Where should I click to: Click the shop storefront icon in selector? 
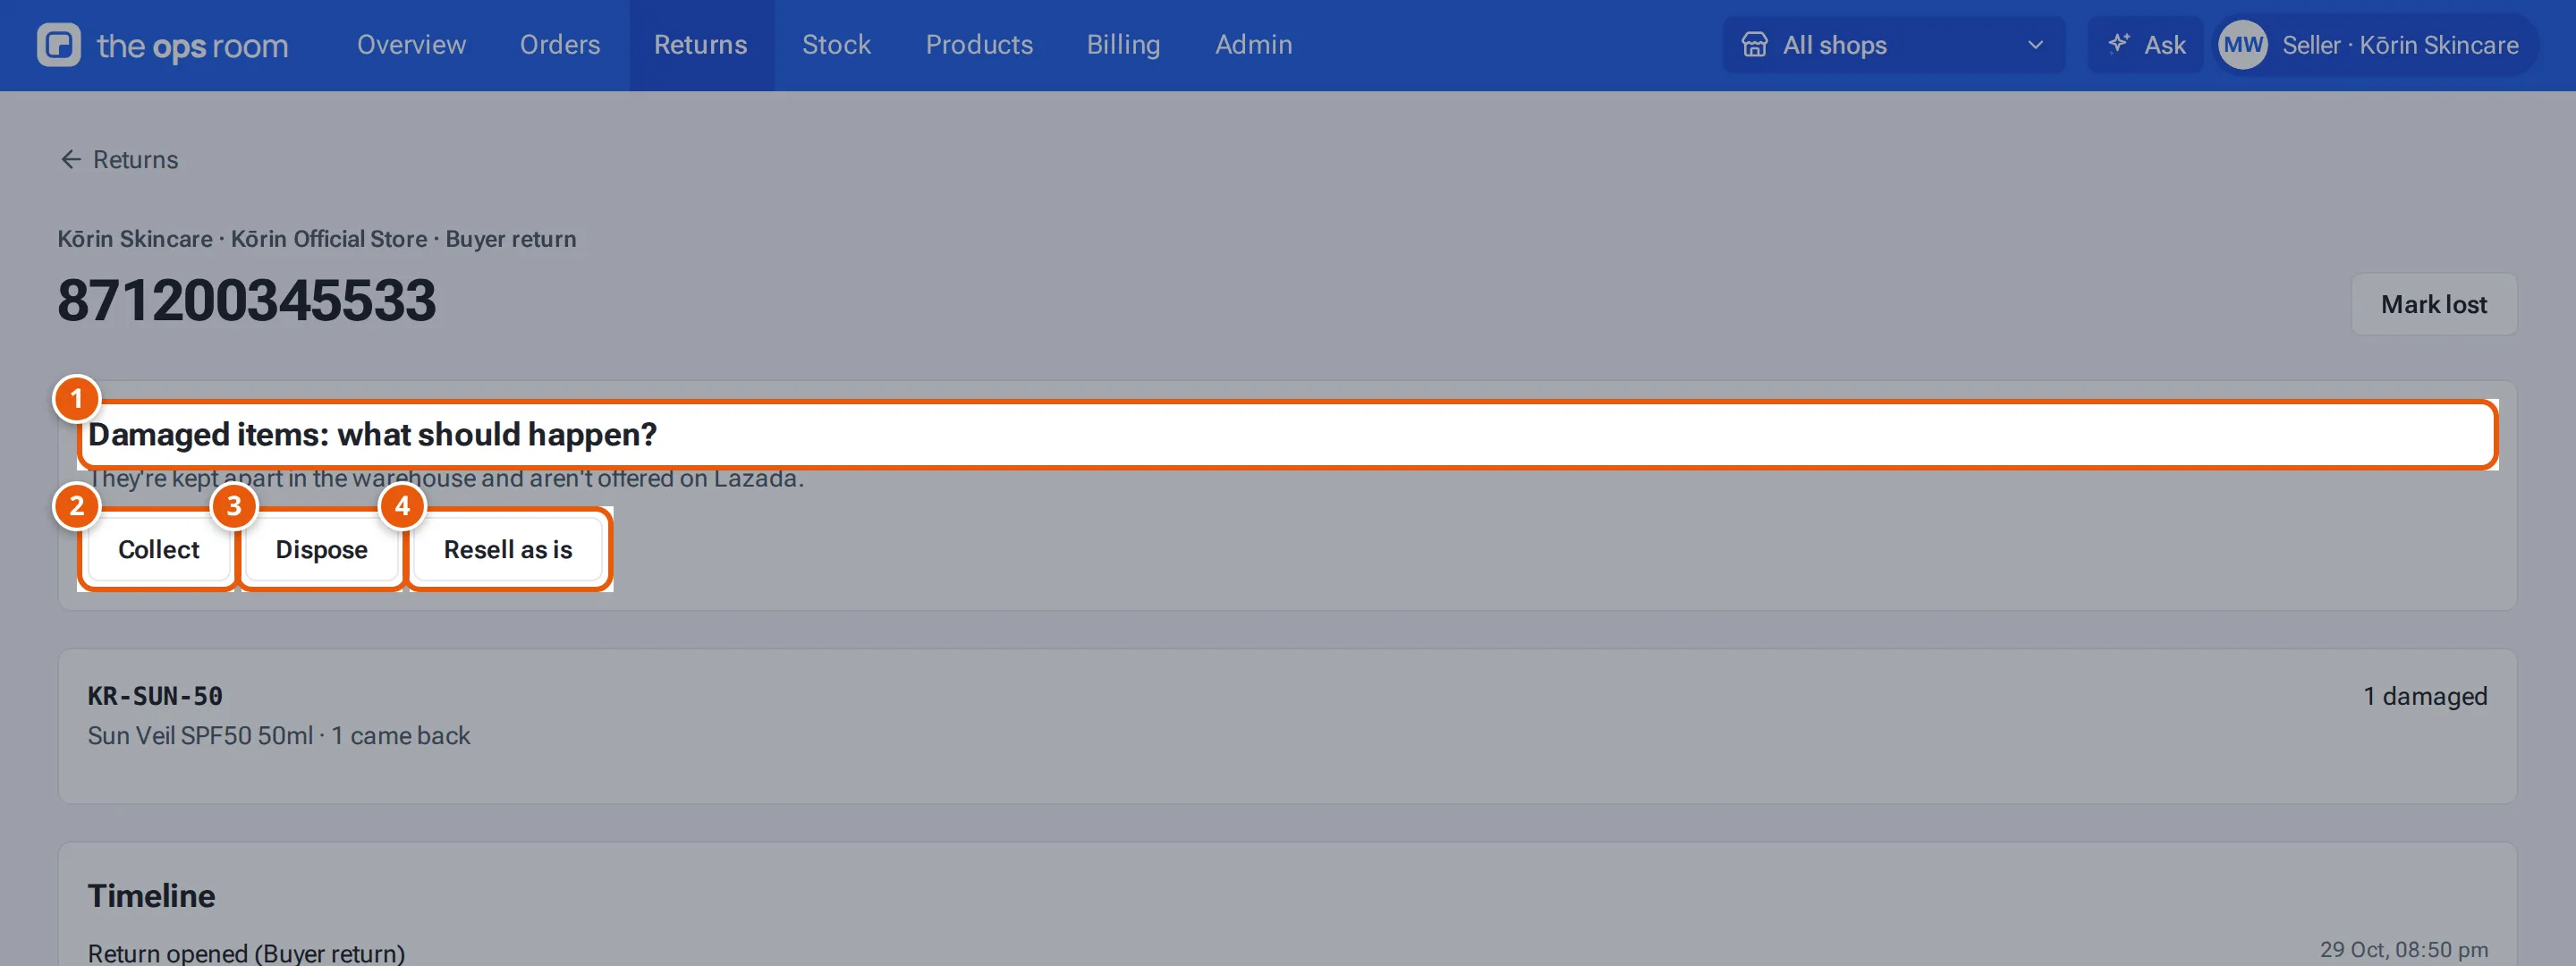pyautogui.click(x=1754, y=45)
